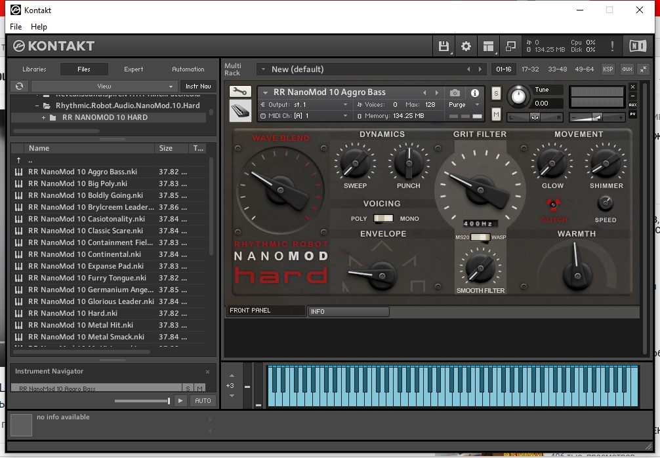Toggle the PV button
Viewport: 660px width, 458px height.
(x=632, y=115)
